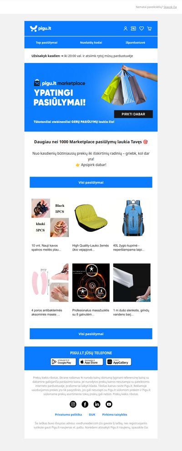Open the Facebook icon

click(x=85, y=404)
